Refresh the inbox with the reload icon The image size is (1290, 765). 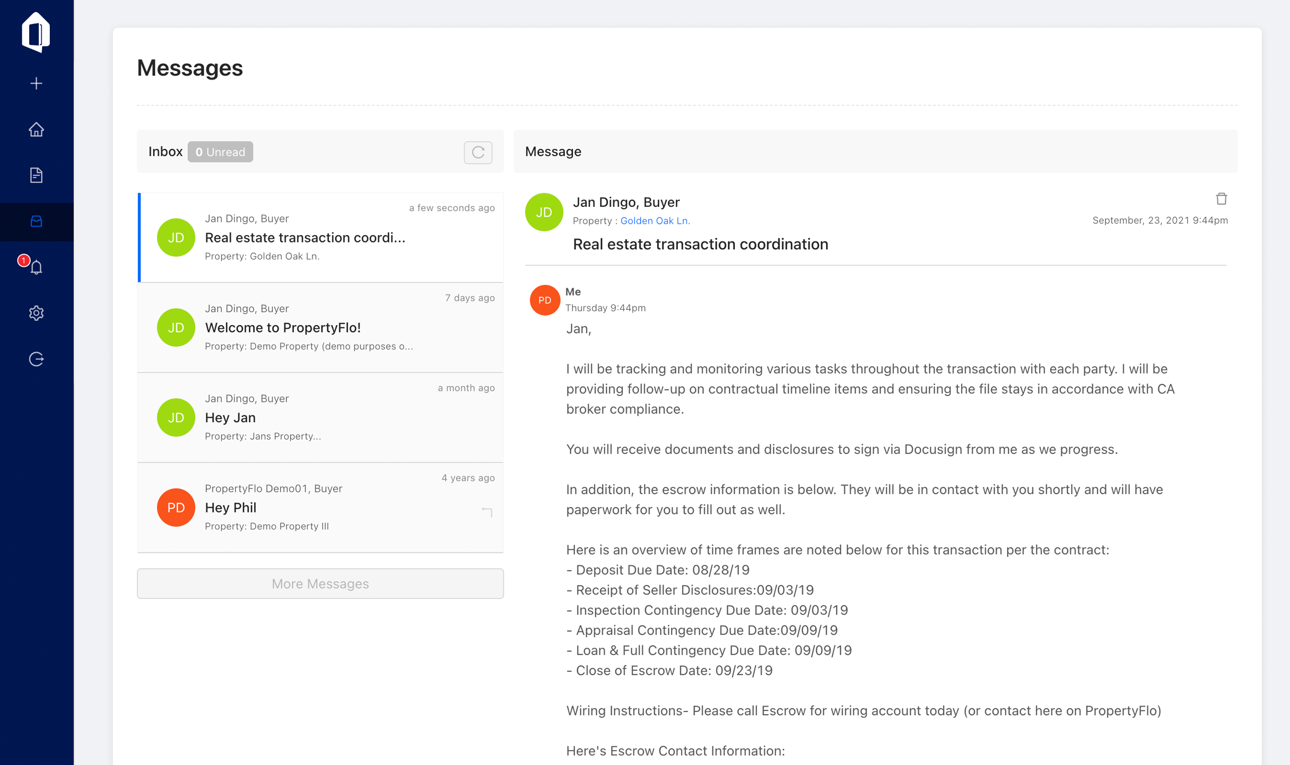click(477, 152)
